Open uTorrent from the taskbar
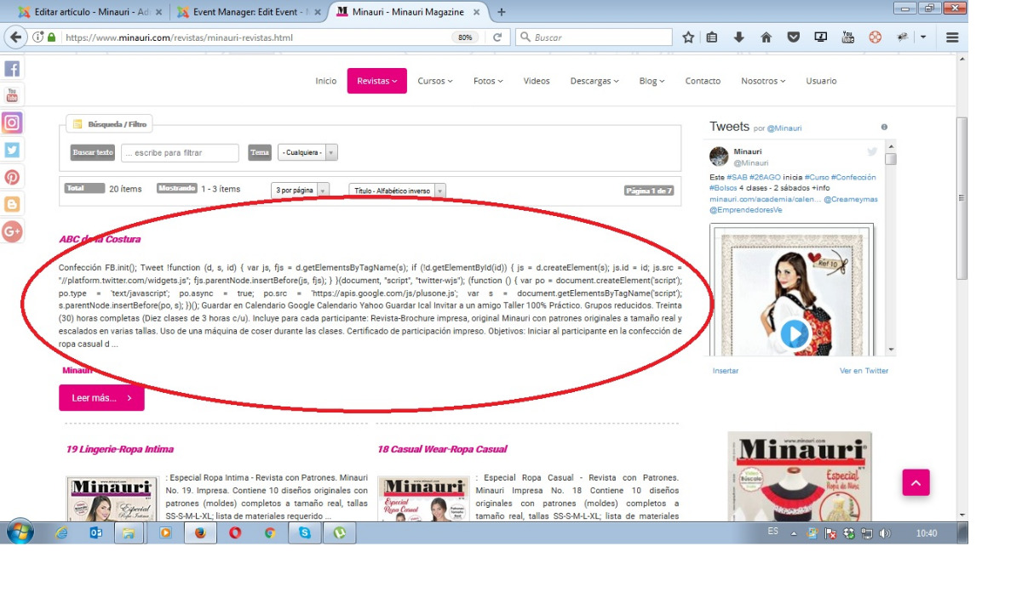The image size is (1022, 609). [x=340, y=533]
